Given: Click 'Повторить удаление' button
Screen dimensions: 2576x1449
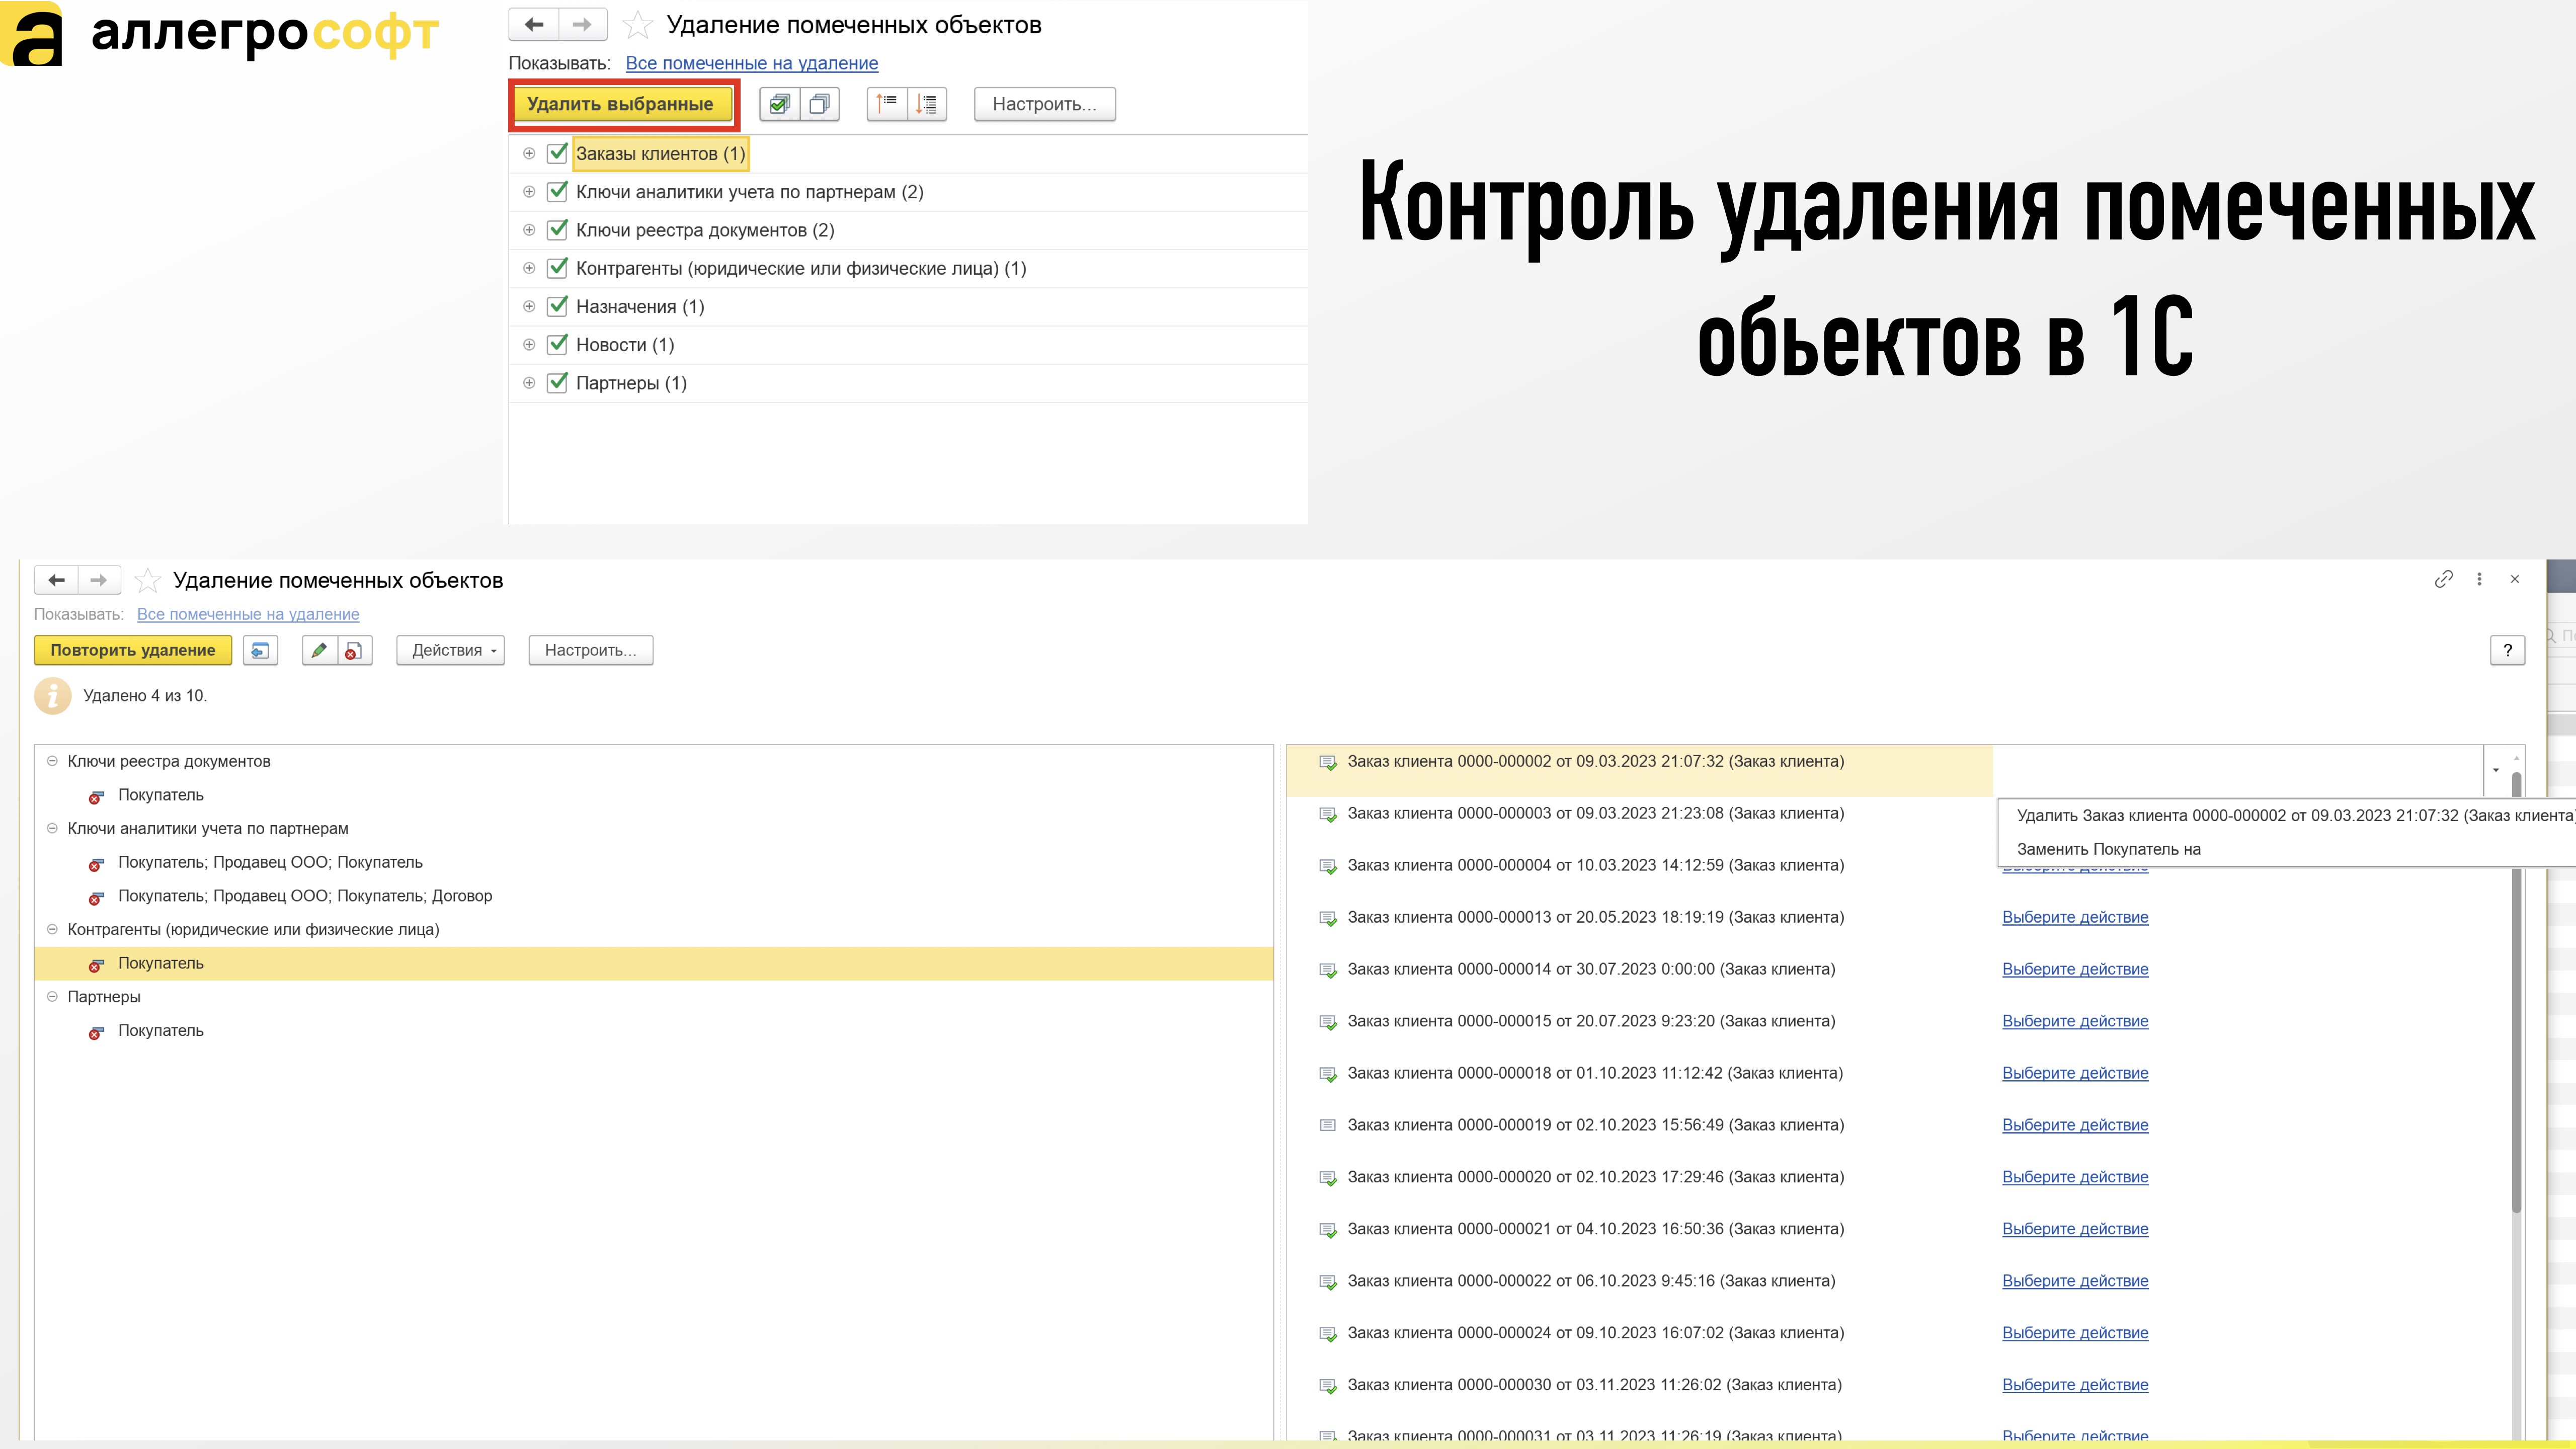Looking at the screenshot, I should 133,650.
